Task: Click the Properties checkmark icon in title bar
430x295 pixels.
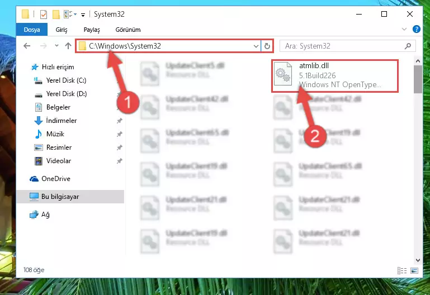Action: (43, 14)
